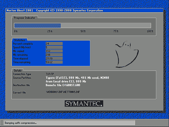Click the Time remaining value 59:12
The width and height of the screenshot is (169, 127).
54,62
